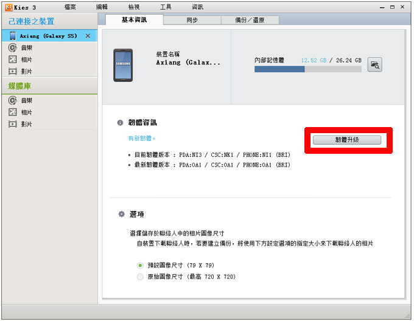Open the 工具 menu
The image size is (414, 321).
click(x=166, y=7)
